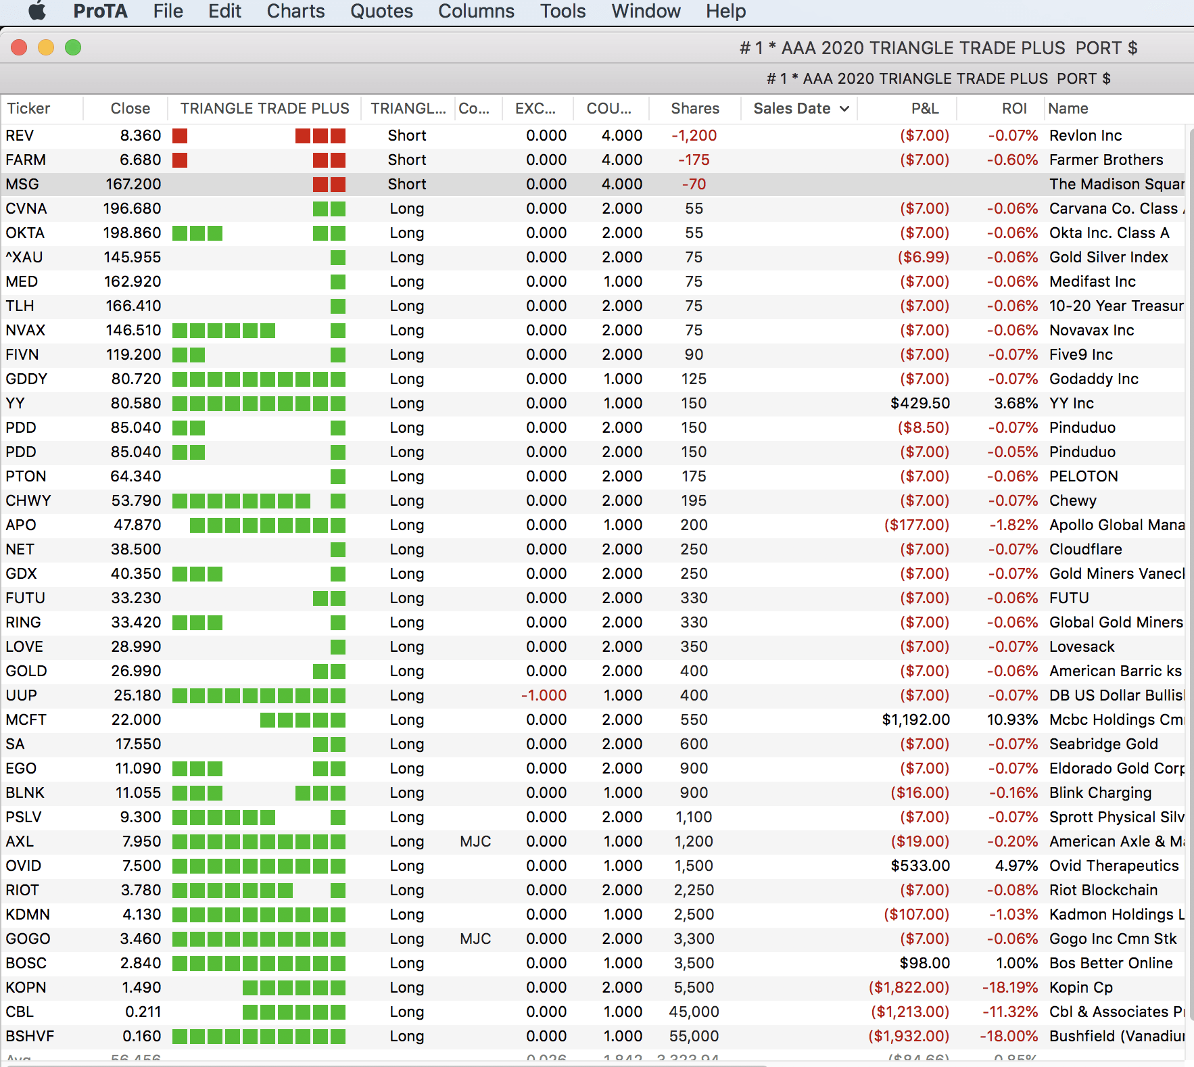This screenshot has height=1067, width=1194.
Task: Click the Sales Date sort chevron
Action: coord(844,109)
